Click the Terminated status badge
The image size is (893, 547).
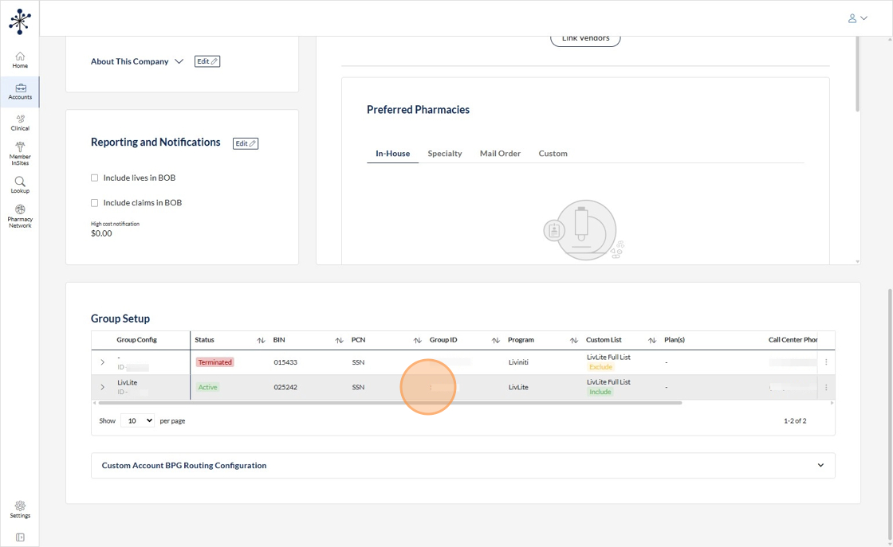pos(214,362)
